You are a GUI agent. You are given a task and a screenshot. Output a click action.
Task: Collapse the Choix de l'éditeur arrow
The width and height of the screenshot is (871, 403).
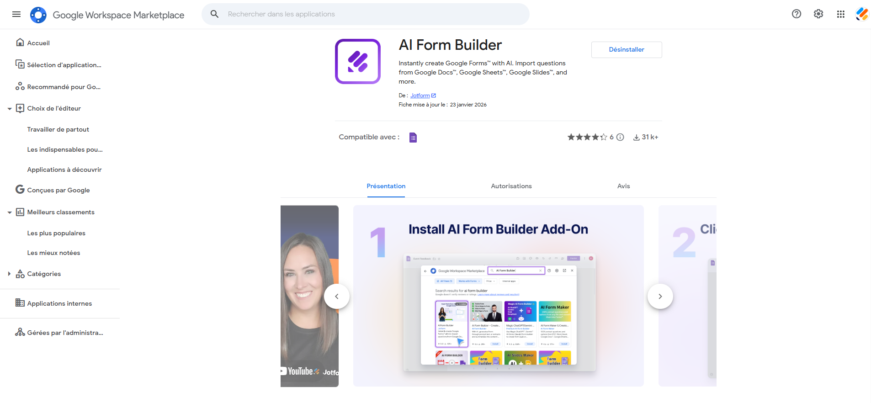coord(10,109)
